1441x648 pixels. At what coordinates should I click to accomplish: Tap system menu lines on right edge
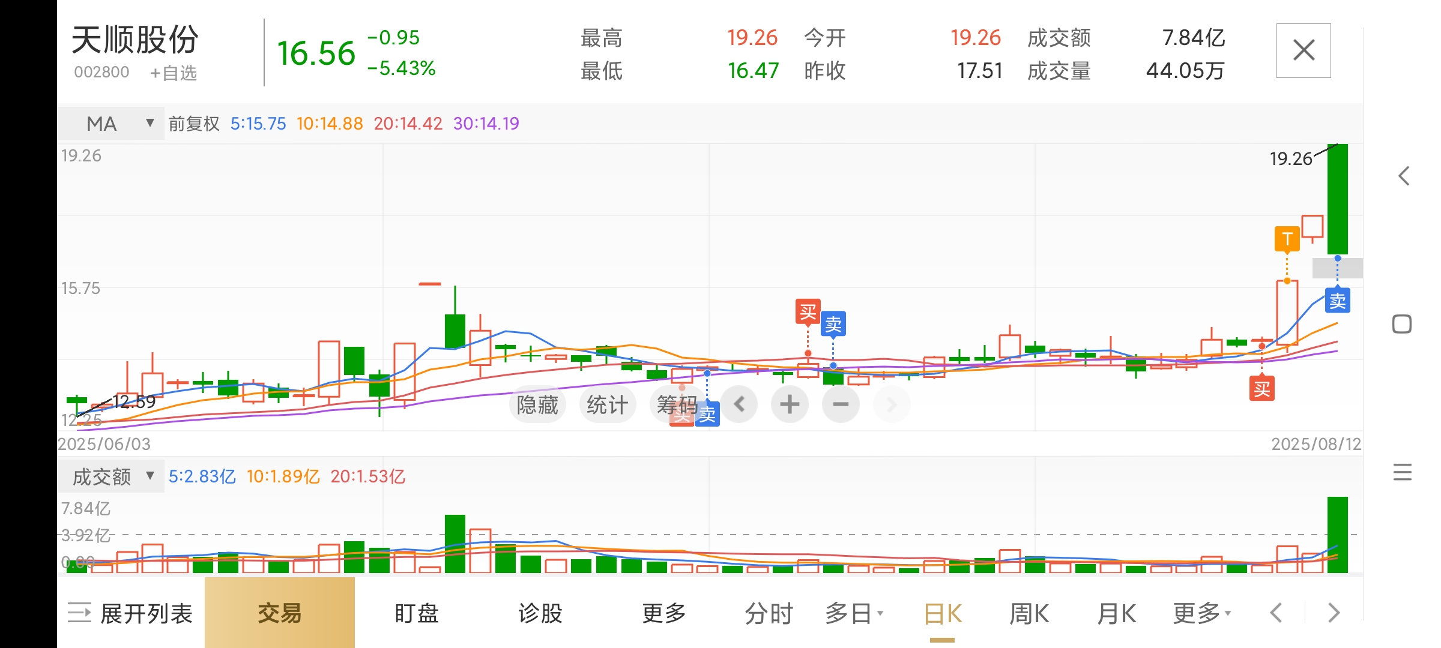coord(1402,472)
